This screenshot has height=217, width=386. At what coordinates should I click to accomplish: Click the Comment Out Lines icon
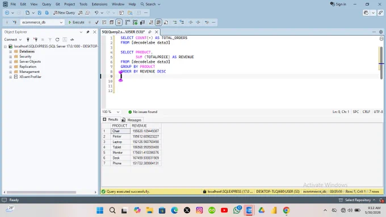coord(175,22)
